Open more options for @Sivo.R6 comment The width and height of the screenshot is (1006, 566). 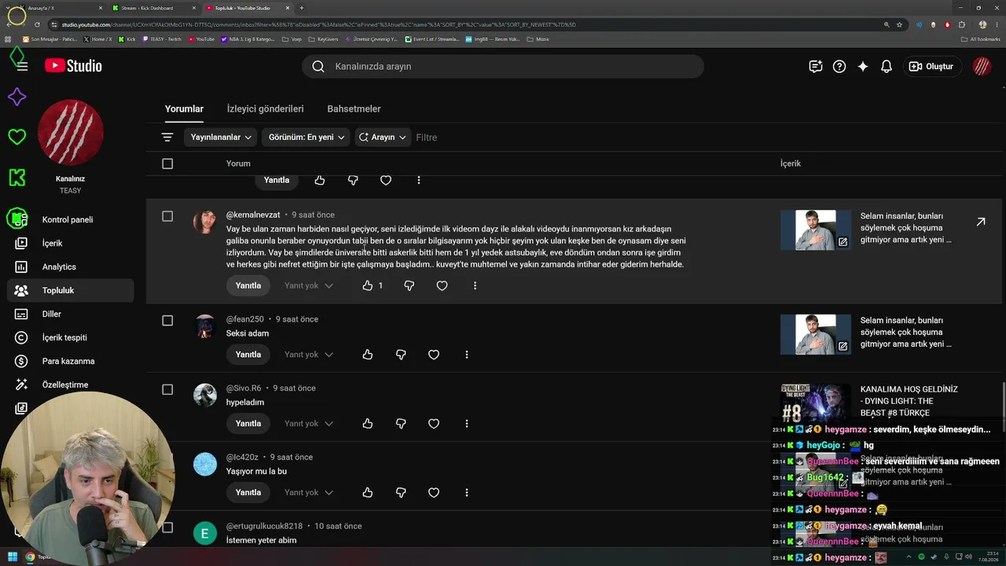click(x=467, y=424)
